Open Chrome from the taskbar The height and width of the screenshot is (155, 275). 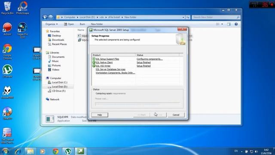pyautogui.click(x=55, y=151)
